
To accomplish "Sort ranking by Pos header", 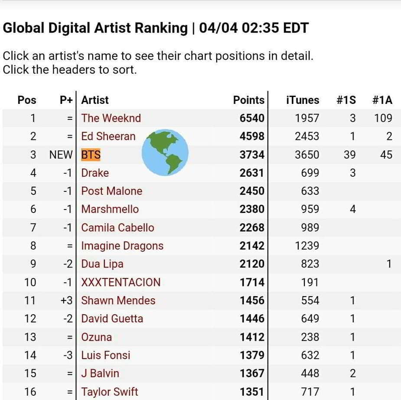I will tap(27, 100).
